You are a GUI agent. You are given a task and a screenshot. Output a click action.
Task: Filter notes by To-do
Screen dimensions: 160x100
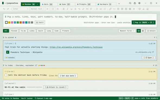click(x=23, y=31)
